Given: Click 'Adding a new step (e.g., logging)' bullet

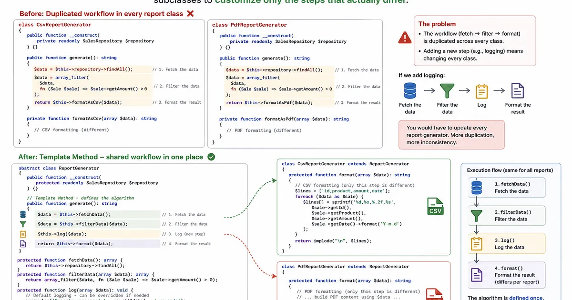Looking at the screenshot, I should tap(473, 55).
